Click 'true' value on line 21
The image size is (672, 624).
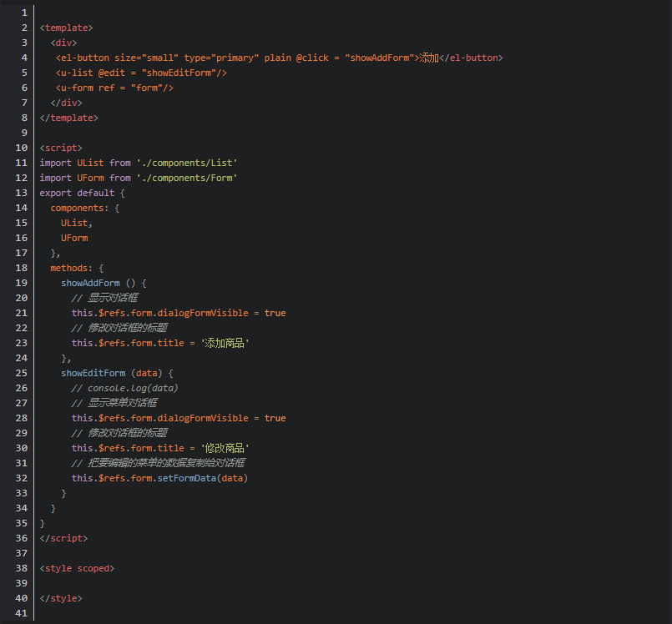(275, 313)
